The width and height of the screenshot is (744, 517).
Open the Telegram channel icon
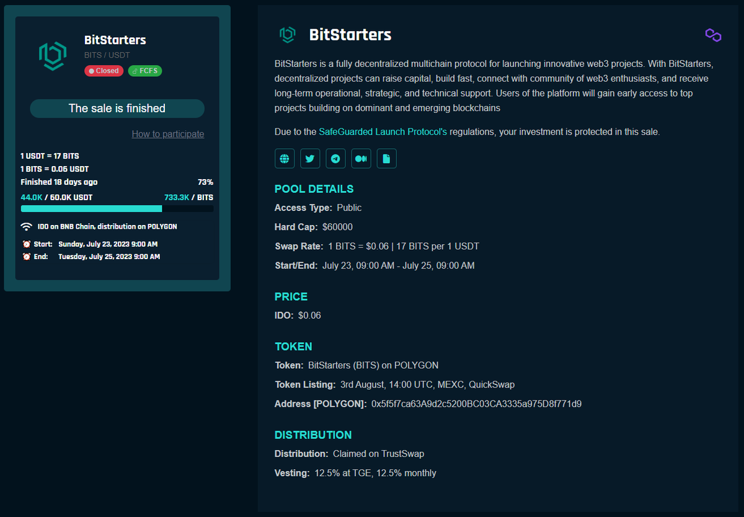(x=335, y=159)
